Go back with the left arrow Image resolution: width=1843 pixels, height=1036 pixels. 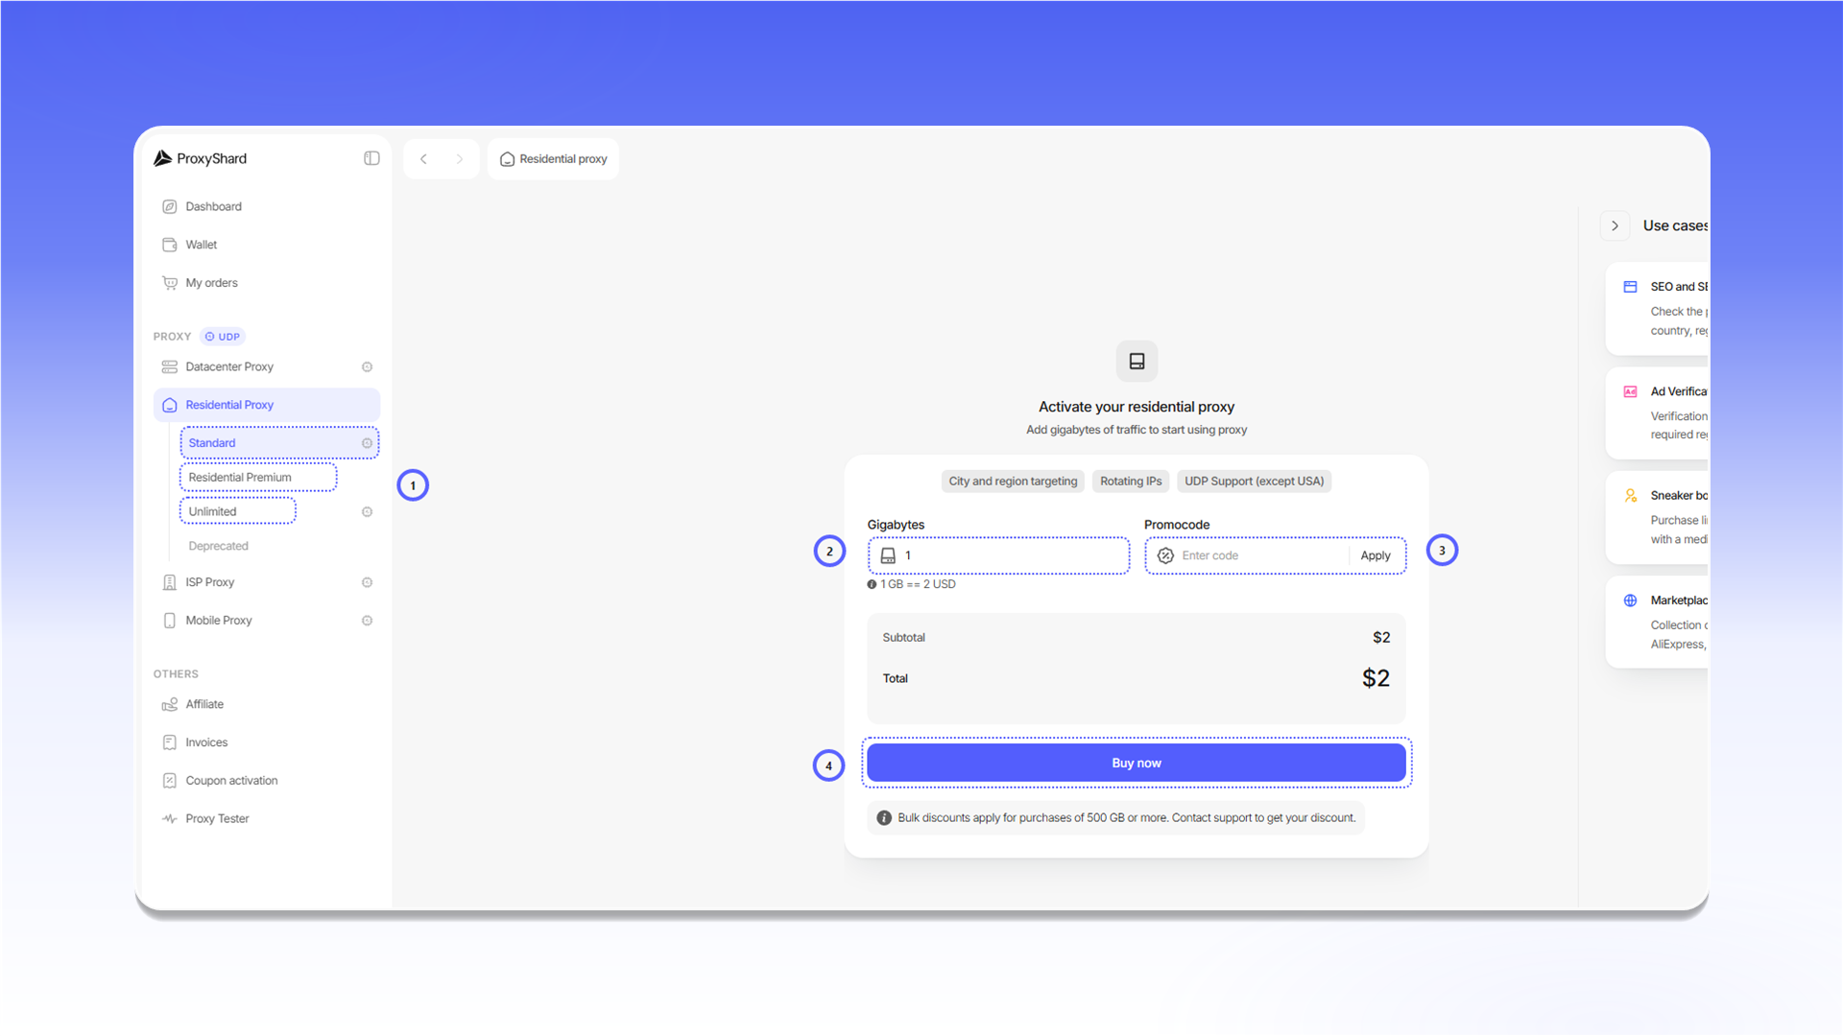423,159
